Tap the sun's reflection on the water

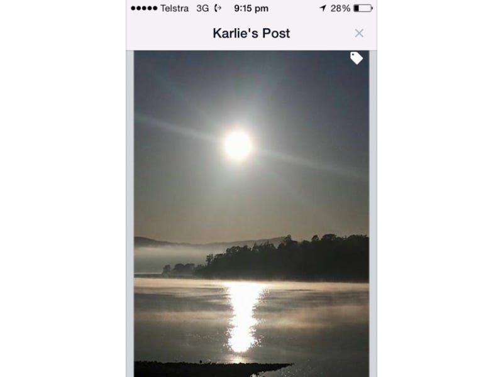click(242, 316)
